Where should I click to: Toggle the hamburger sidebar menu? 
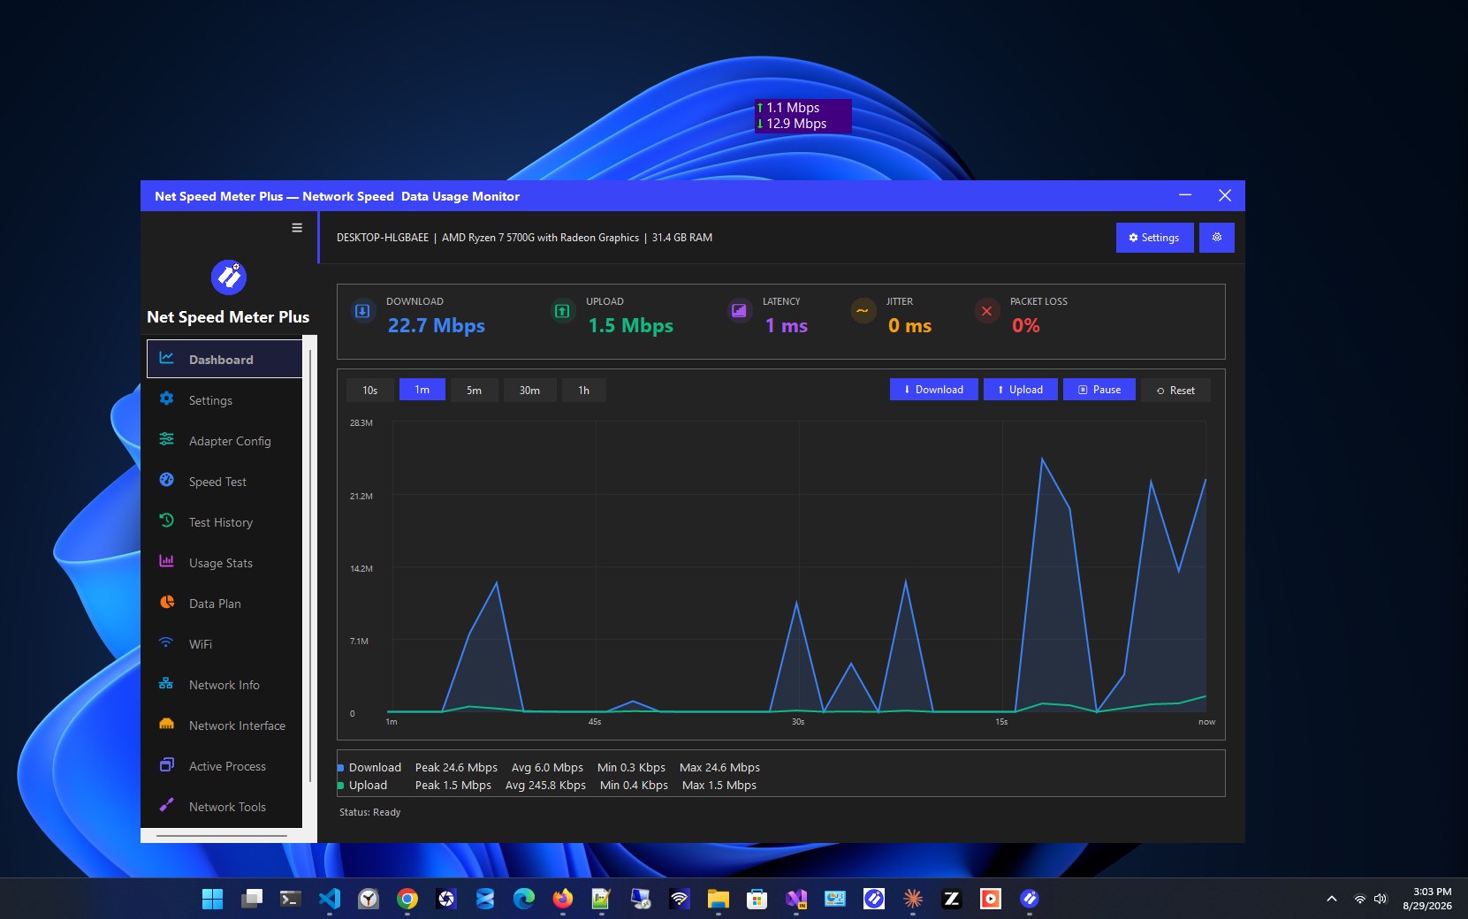tap(297, 228)
